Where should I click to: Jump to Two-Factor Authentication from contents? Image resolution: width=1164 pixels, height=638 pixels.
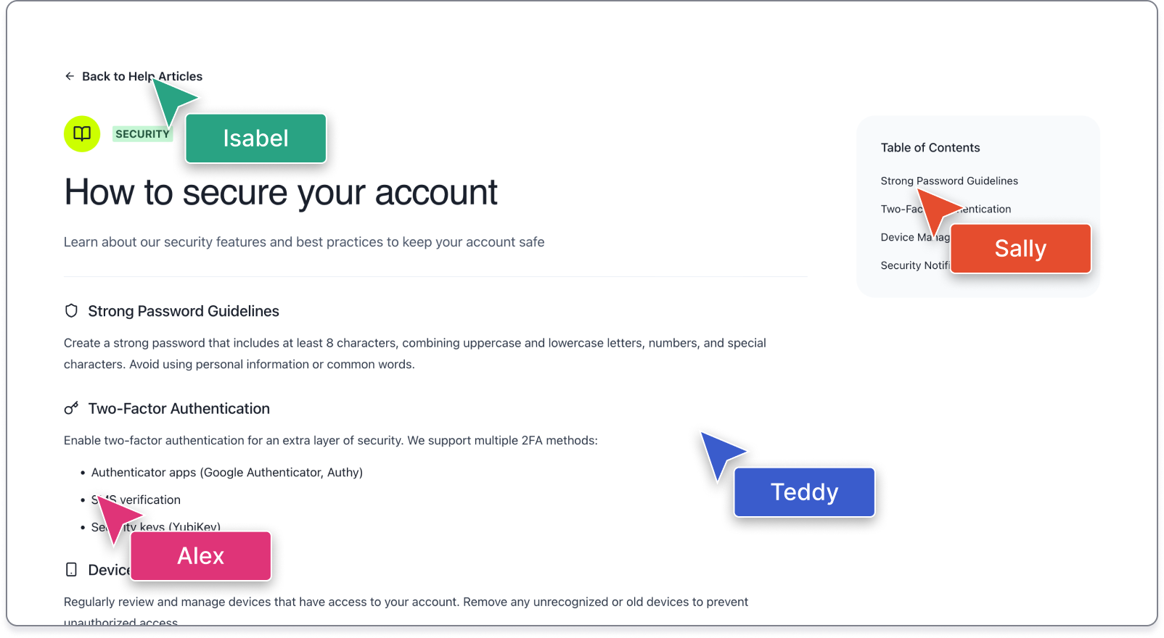(x=901, y=210)
